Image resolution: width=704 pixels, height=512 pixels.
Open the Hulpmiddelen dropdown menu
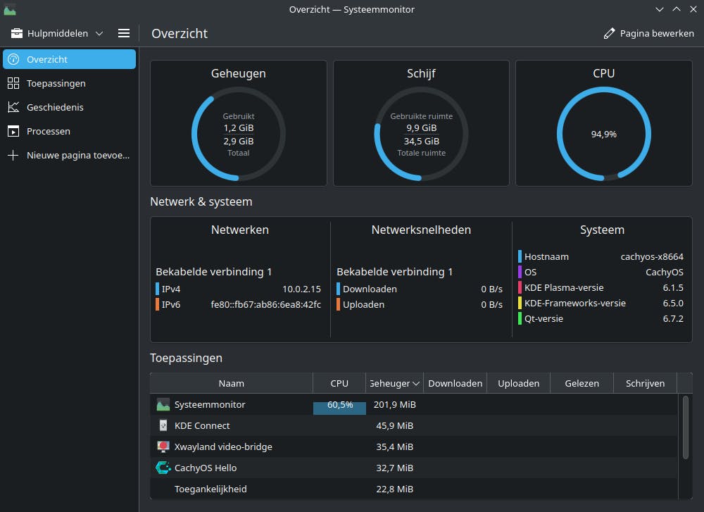57,33
